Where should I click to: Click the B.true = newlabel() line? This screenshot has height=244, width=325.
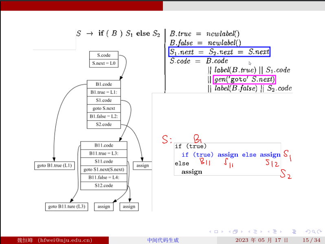pos(204,33)
